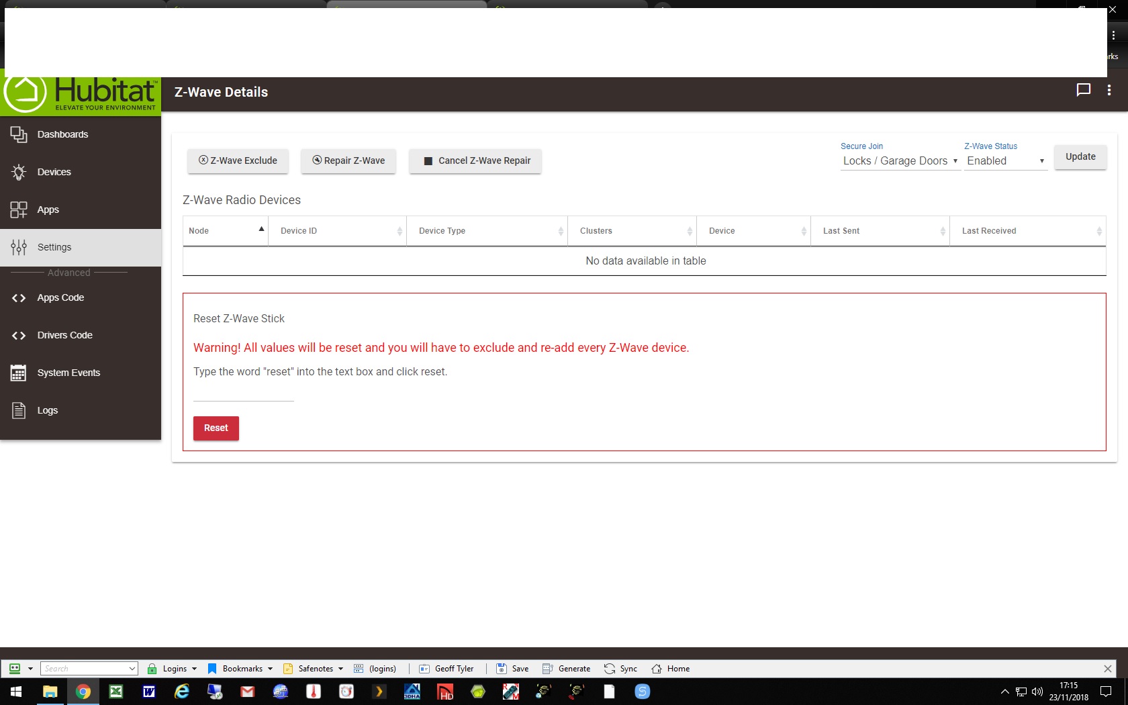Click the Hubitat logo

(81, 93)
